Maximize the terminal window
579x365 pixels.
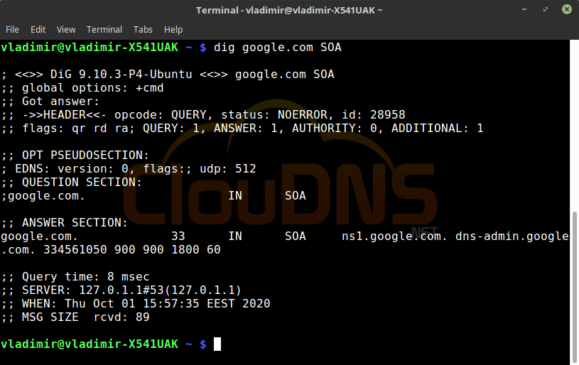click(546, 9)
